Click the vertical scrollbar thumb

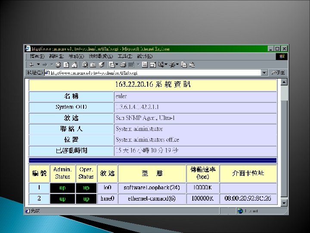[x=284, y=148]
